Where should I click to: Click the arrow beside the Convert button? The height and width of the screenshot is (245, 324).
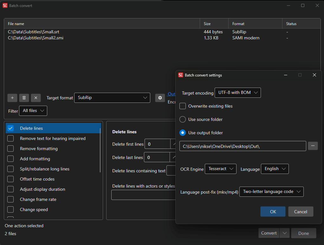click(x=284, y=233)
